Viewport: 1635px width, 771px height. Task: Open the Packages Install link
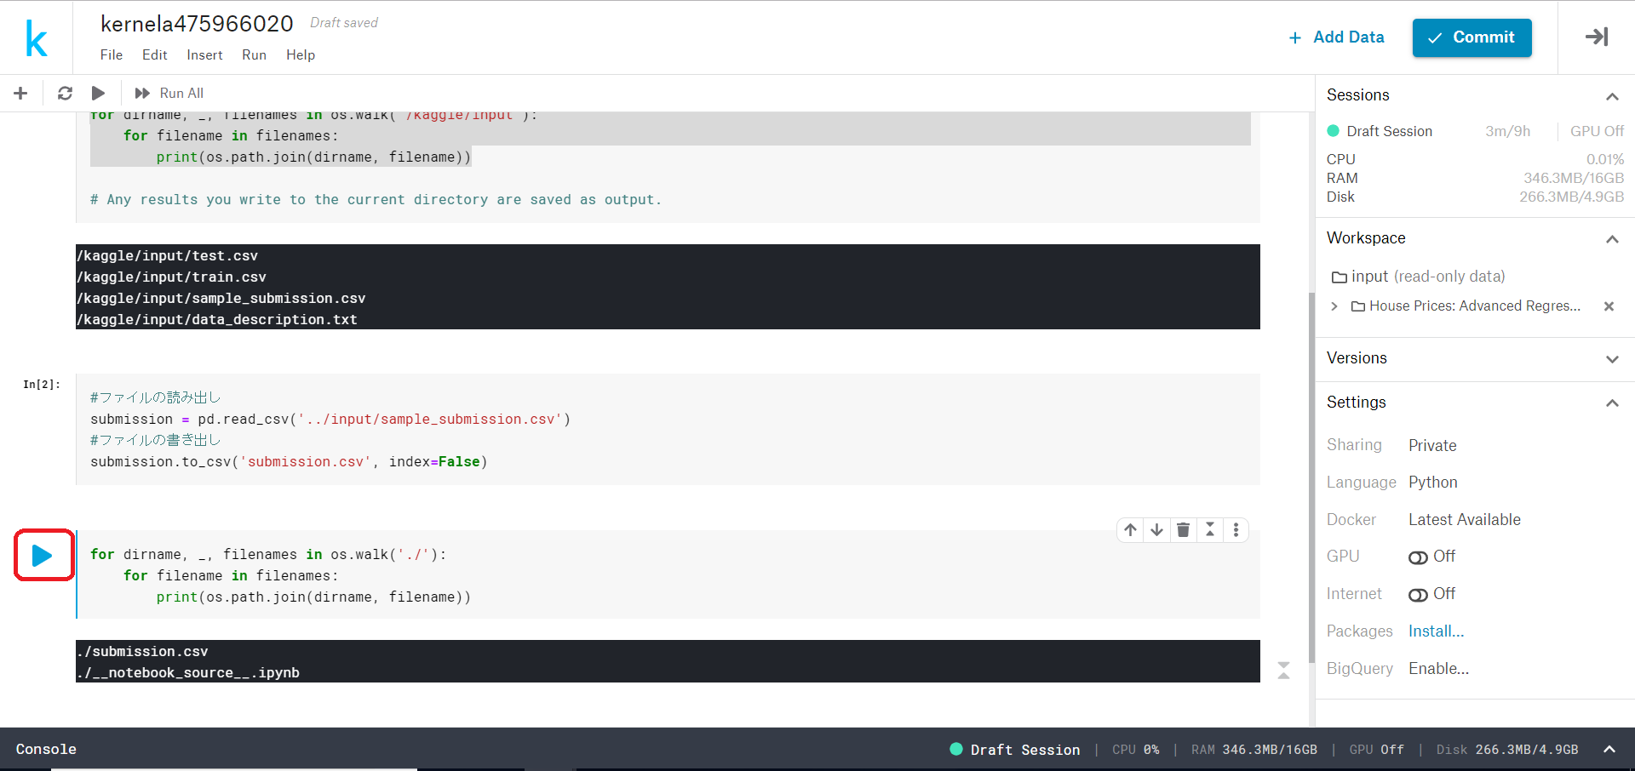coord(1435,631)
